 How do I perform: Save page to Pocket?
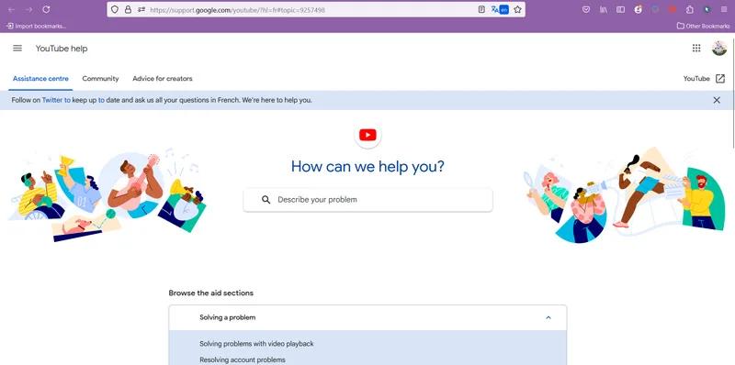click(x=586, y=9)
